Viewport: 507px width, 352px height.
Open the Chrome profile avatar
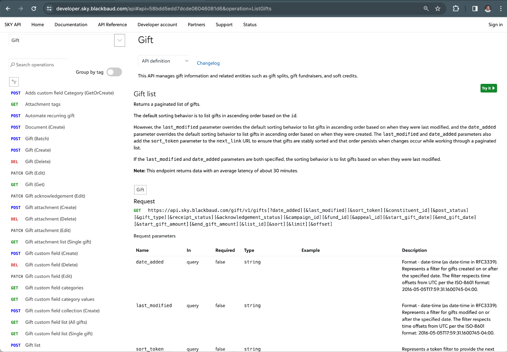(488, 9)
